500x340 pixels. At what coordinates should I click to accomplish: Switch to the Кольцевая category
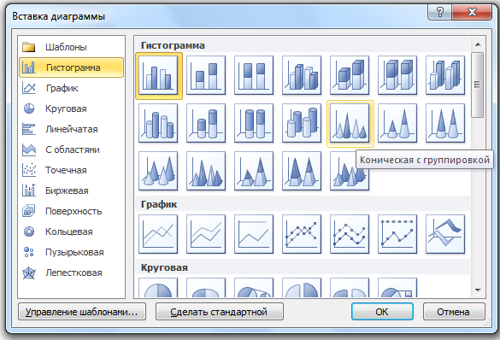coord(72,232)
